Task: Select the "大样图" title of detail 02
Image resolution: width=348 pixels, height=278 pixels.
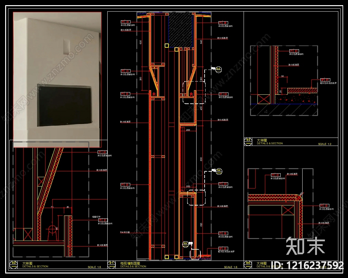Action: coord(27,263)
